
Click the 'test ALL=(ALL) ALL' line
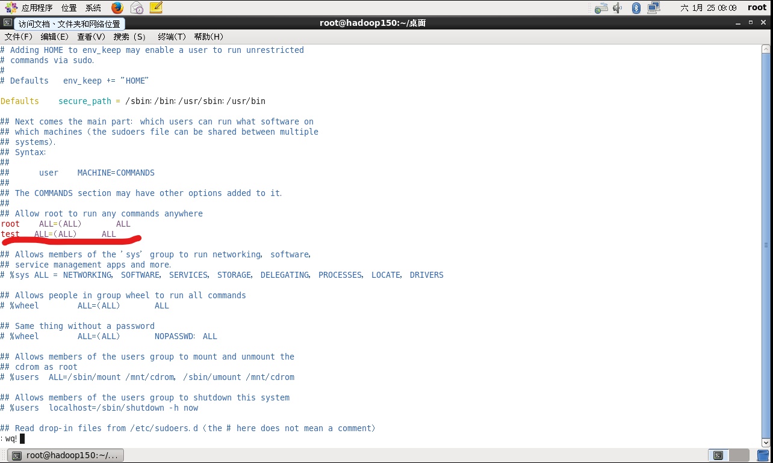[58, 234]
